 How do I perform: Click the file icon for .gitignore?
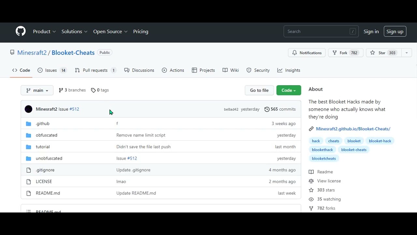click(28, 170)
